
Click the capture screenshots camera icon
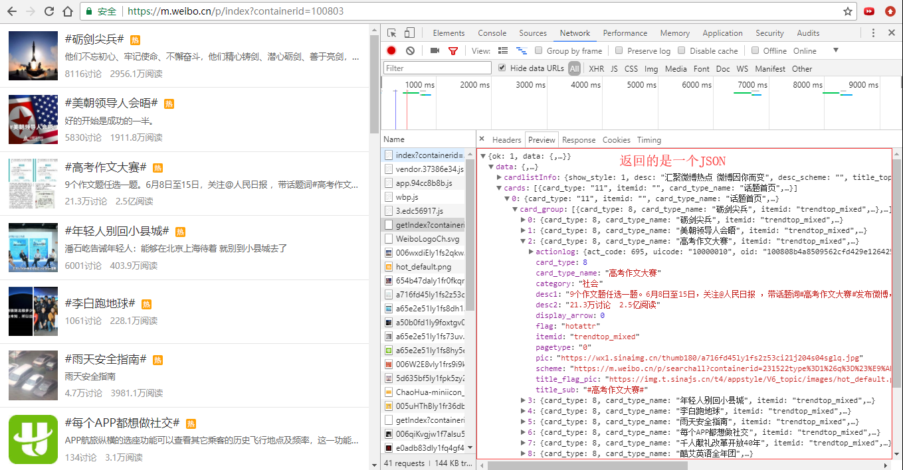[x=435, y=50]
